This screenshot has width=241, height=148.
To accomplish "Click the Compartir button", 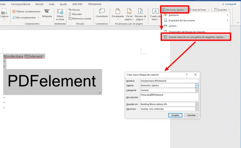I will pyautogui.click(x=229, y=4).
